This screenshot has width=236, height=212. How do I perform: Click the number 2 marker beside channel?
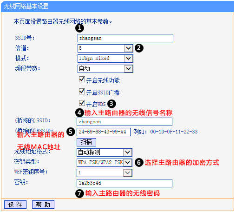139,48
